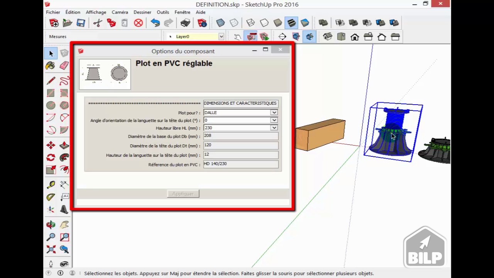This screenshot has width=494, height=278.
Task: Open the Layer0 layer dropdown
Action: coord(221,36)
